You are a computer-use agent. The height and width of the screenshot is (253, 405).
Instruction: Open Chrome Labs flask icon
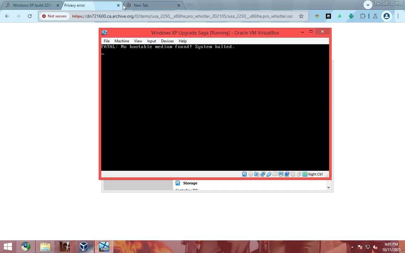pos(375,16)
